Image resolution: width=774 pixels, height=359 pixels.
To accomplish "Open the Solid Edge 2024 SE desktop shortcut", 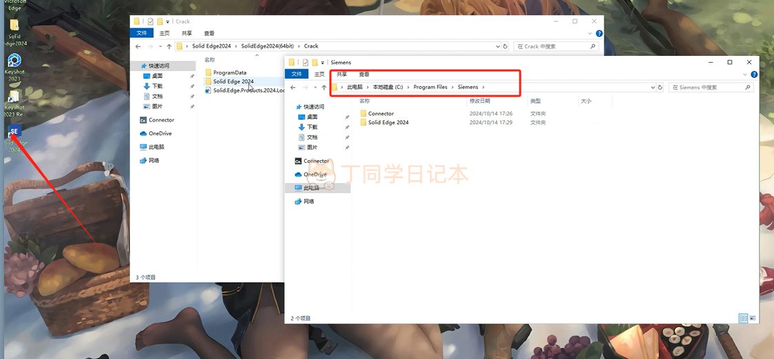I will click(x=14, y=139).
